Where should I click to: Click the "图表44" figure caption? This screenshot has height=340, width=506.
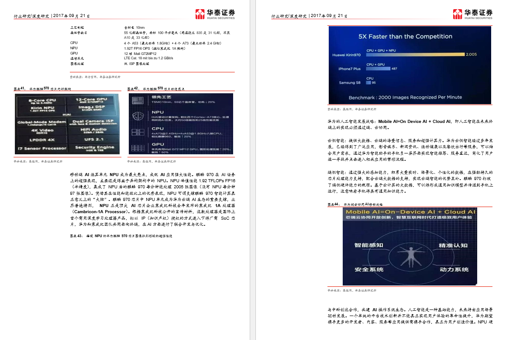coord(355,204)
